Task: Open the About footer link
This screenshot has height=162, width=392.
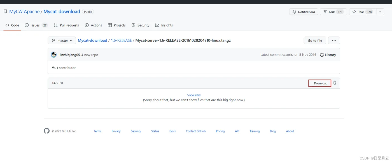Action: tap(290, 131)
